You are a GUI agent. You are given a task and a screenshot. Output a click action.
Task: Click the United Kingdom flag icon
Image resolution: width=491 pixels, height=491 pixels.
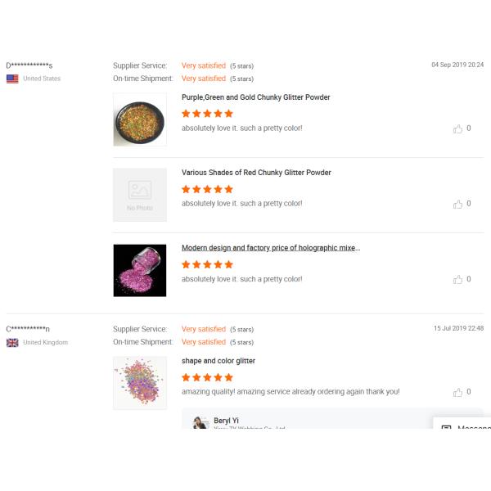[x=12, y=342]
